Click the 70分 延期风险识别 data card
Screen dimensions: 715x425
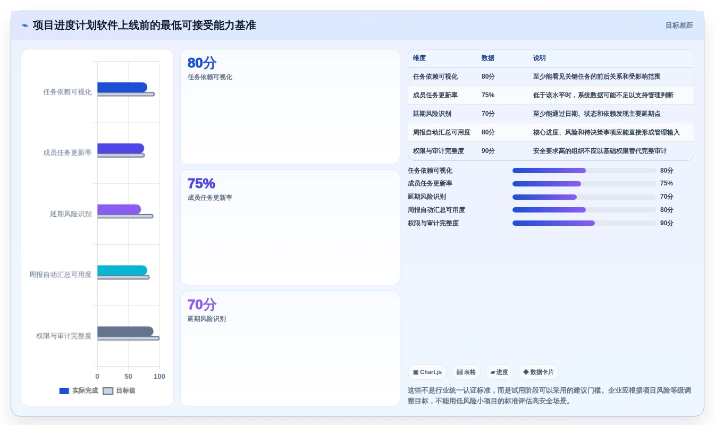pyautogui.click(x=290, y=348)
